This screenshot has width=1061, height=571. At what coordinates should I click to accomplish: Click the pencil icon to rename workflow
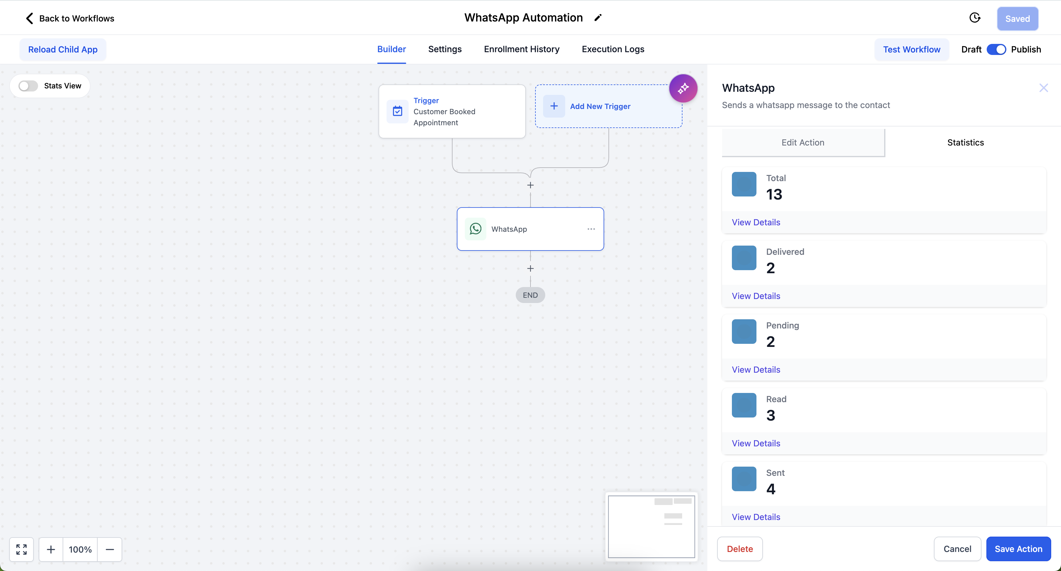(598, 18)
